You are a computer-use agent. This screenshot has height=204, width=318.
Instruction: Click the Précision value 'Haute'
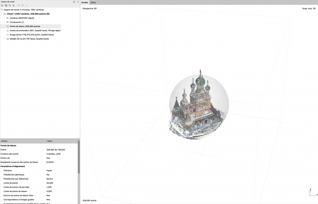point(49,170)
